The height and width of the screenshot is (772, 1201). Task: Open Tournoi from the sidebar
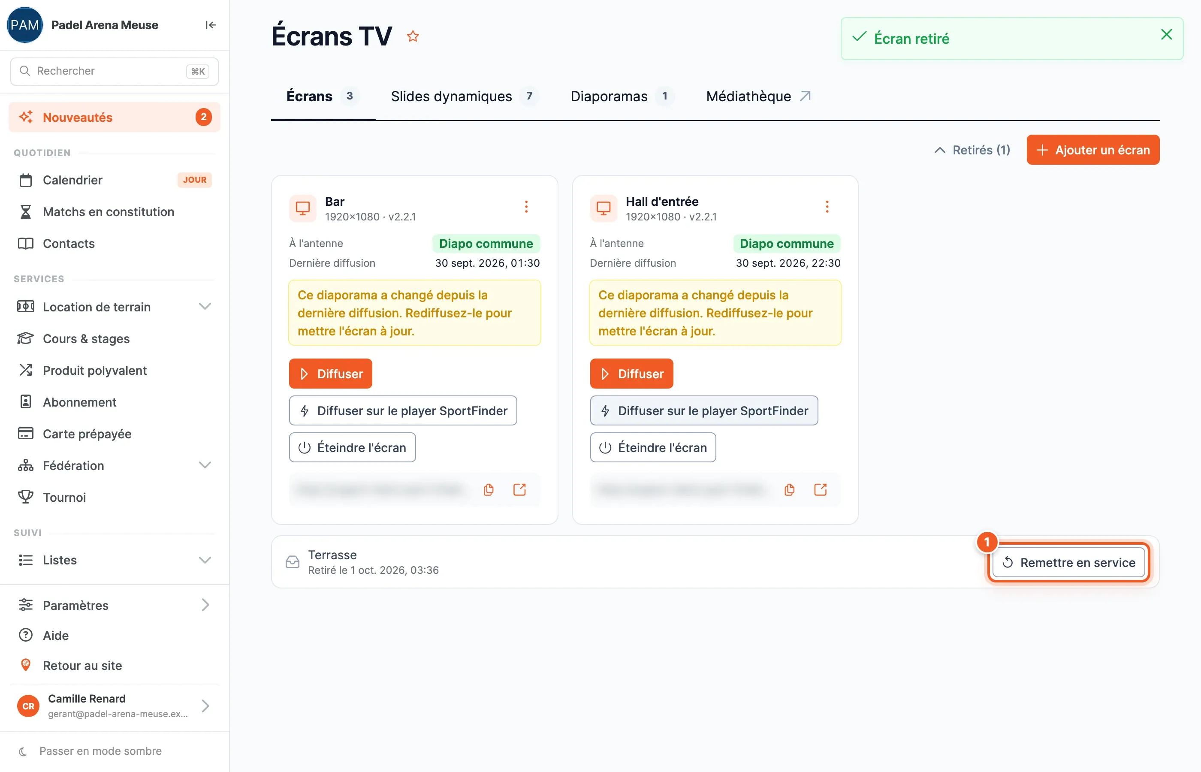point(115,497)
